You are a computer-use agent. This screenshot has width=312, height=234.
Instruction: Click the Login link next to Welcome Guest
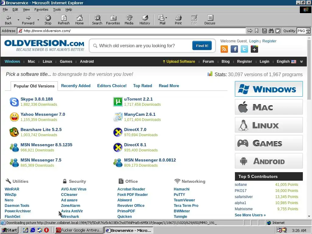254,41
